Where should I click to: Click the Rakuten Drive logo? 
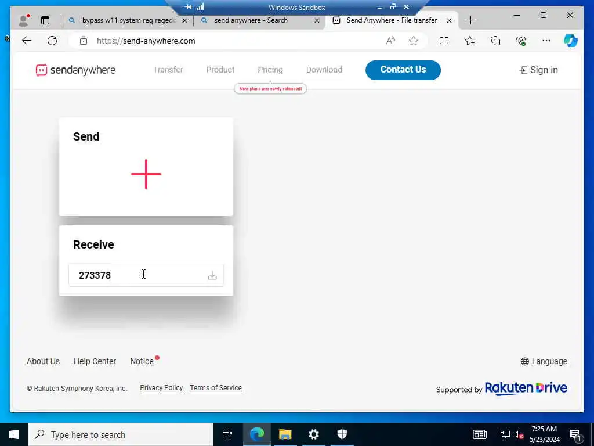point(526,388)
